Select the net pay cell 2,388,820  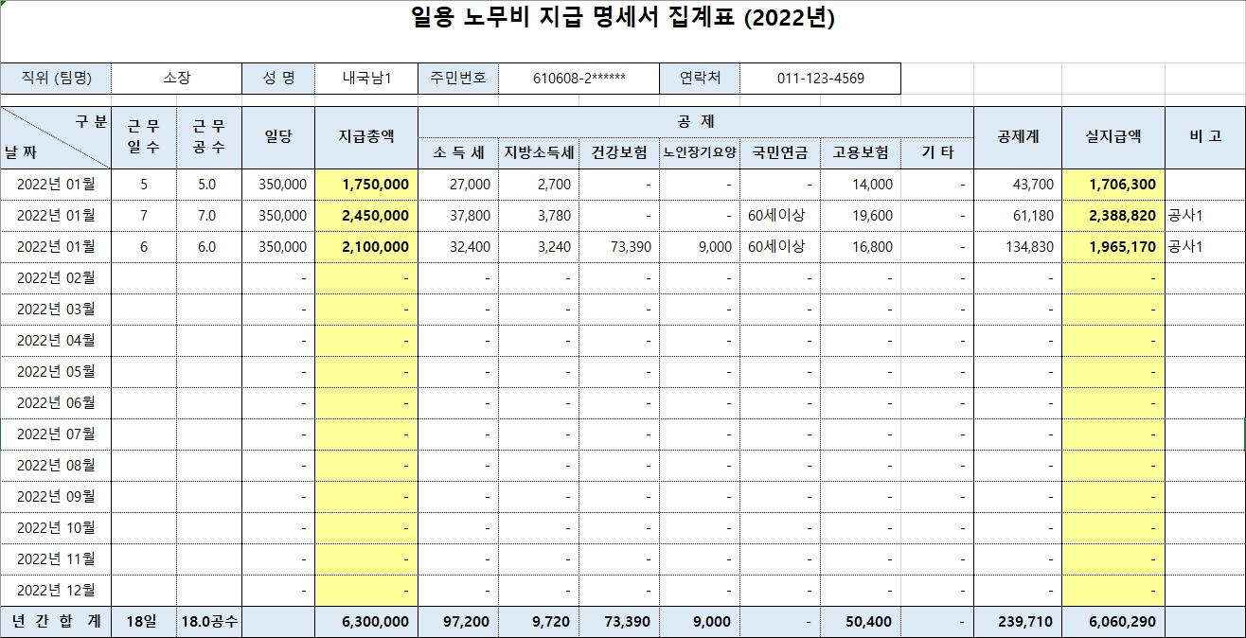(1112, 216)
